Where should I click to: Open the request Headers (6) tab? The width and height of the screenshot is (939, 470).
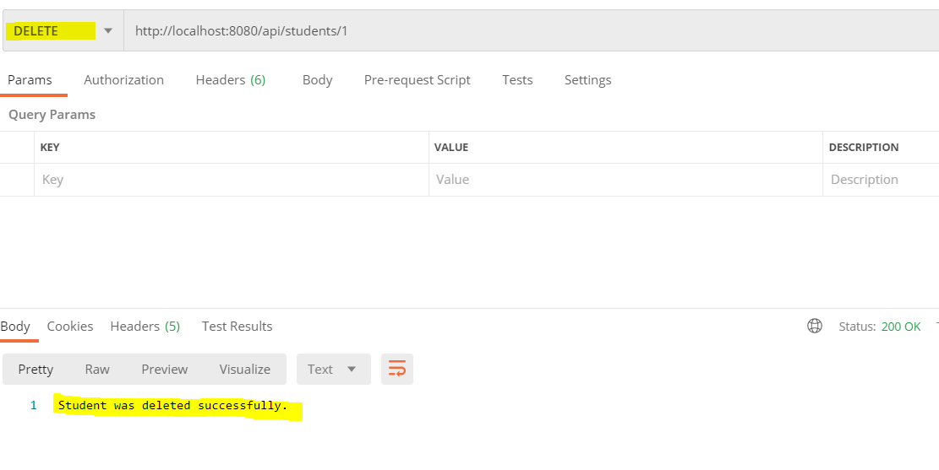(230, 80)
